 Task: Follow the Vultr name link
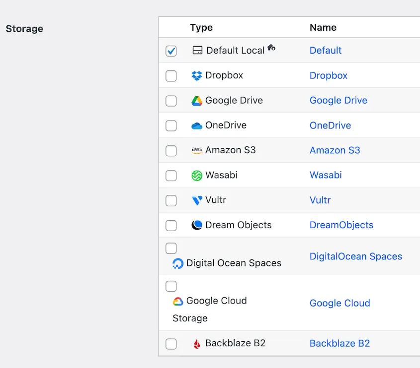click(320, 200)
